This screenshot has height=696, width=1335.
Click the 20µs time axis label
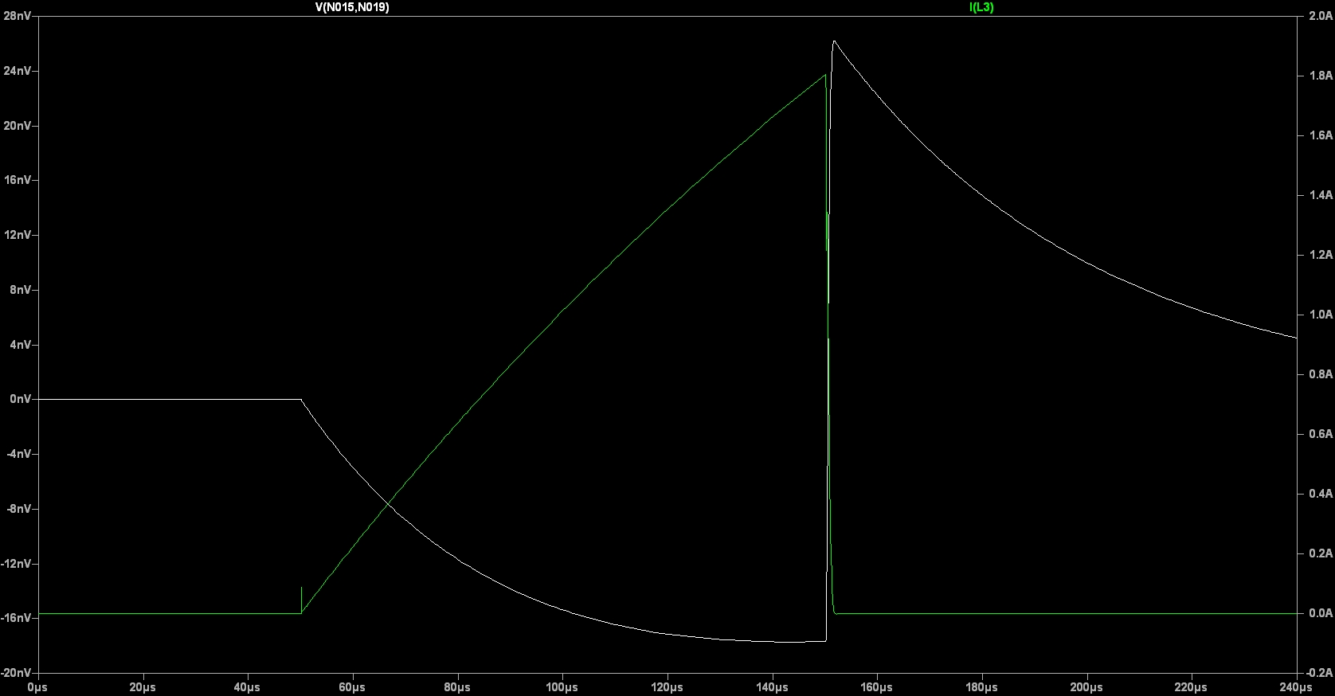point(143,687)
